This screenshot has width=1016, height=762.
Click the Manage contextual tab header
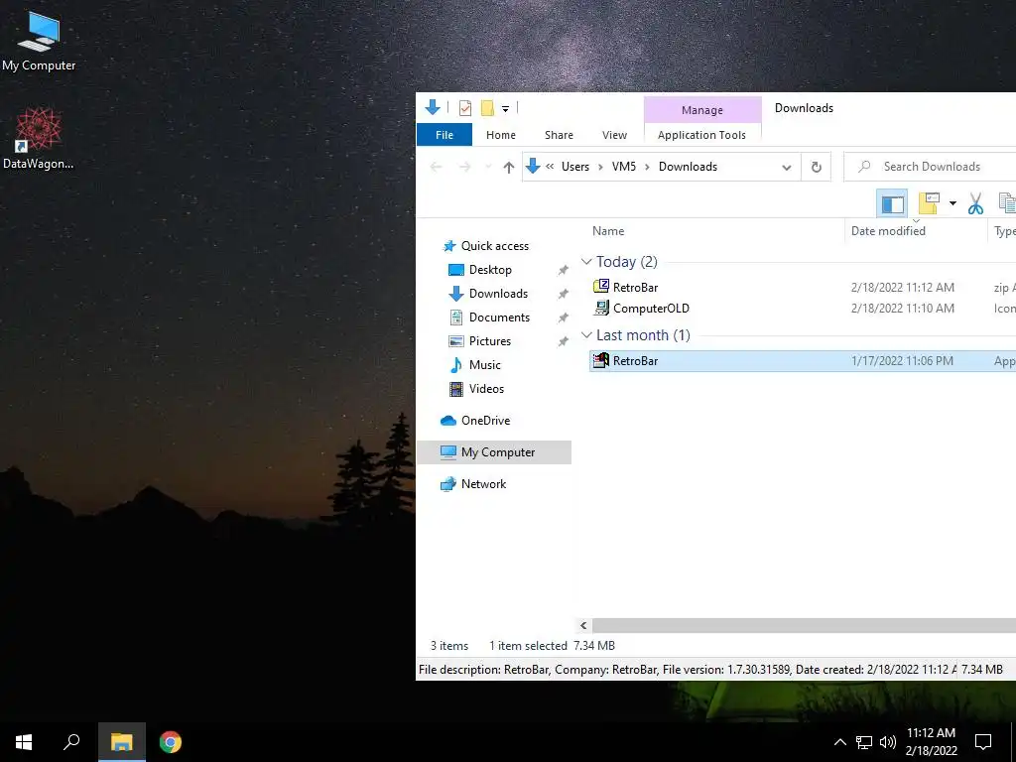[x=702, y=110]
